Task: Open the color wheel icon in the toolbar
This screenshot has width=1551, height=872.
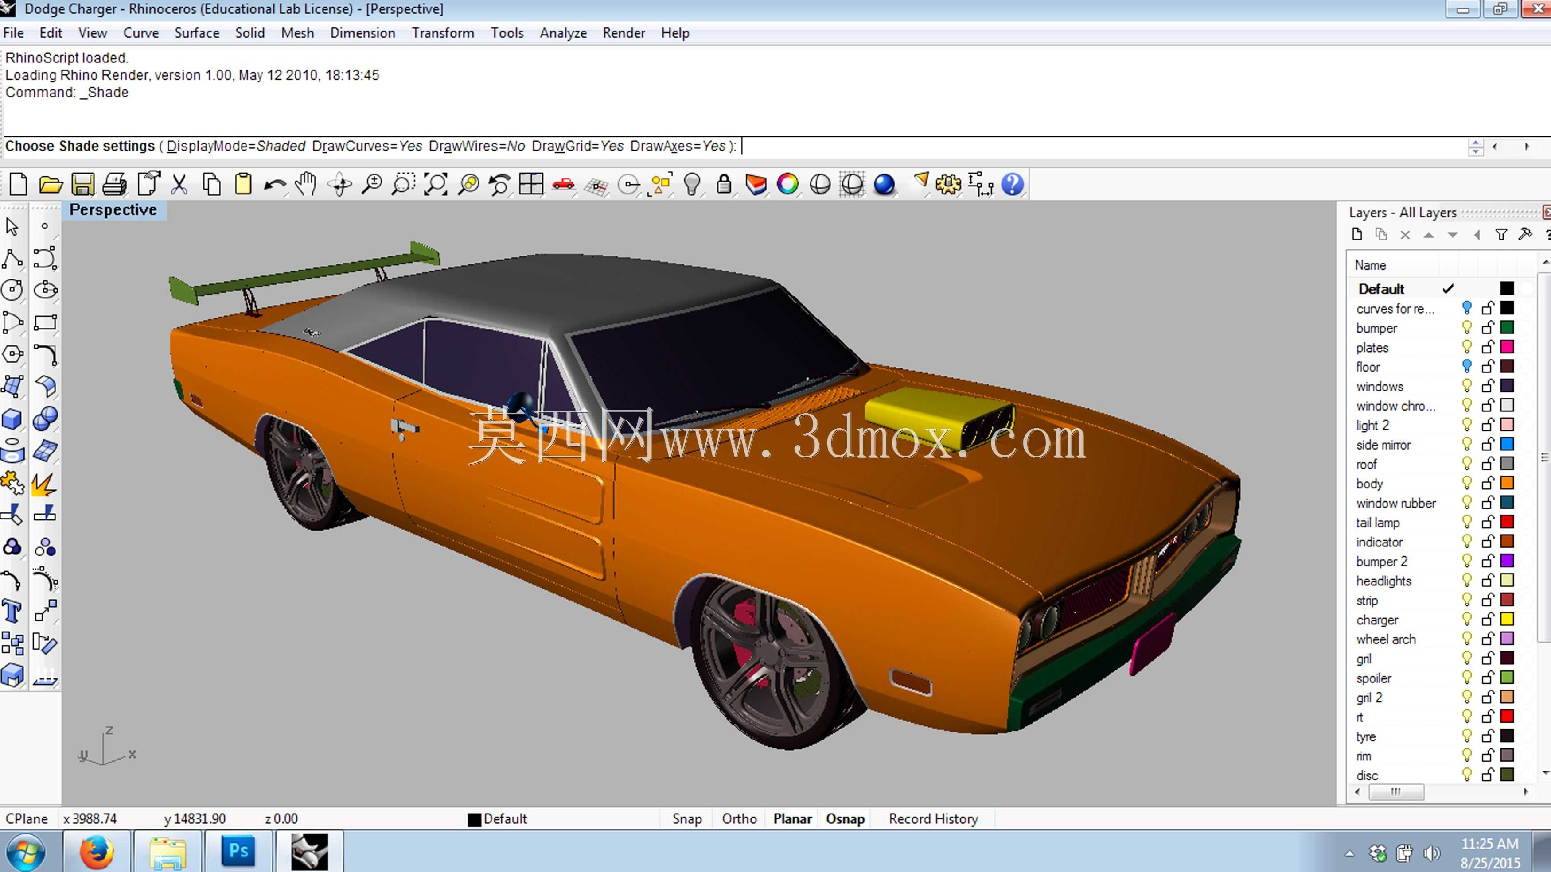Action: point(787,184)
